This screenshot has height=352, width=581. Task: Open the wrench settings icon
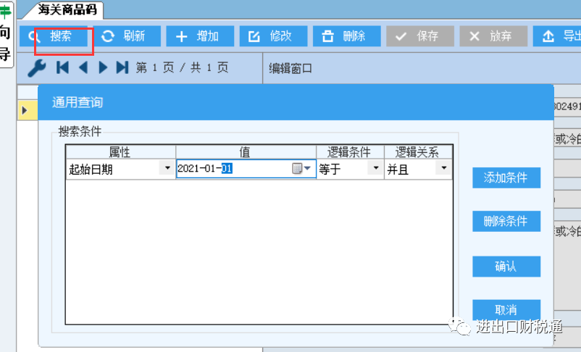[x=36, y=68]
